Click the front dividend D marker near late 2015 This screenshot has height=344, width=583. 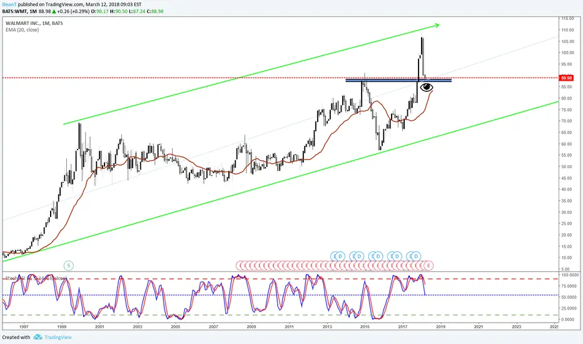click(x=378, y=256)
